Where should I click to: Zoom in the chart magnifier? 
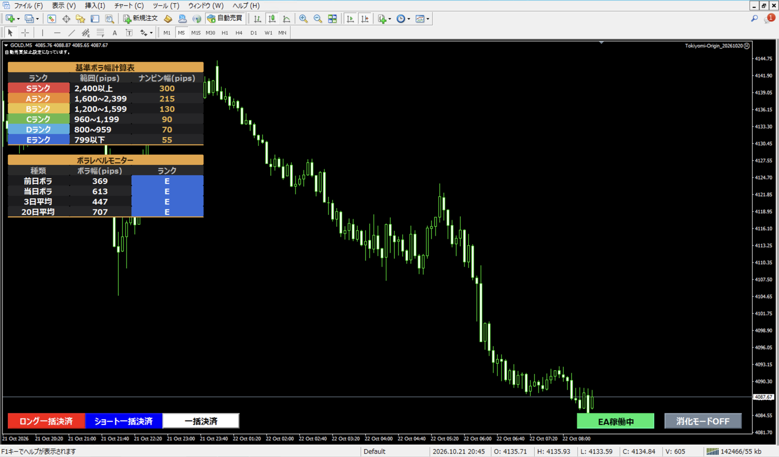(x=303, y=19)
